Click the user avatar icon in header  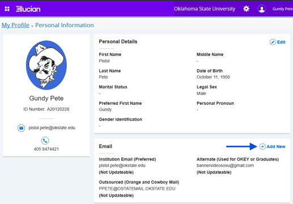coord(262,9)
